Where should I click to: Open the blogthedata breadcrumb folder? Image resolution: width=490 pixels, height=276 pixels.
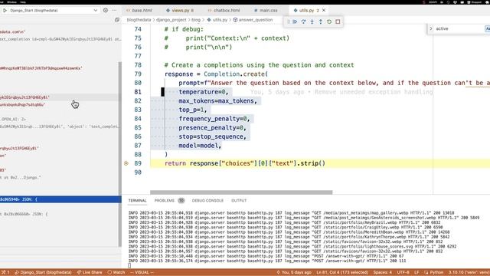tap(139, 20)
